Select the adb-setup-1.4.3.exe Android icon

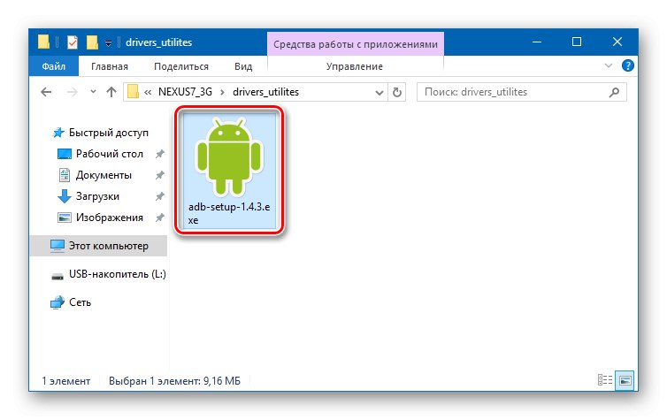[229, 157]
